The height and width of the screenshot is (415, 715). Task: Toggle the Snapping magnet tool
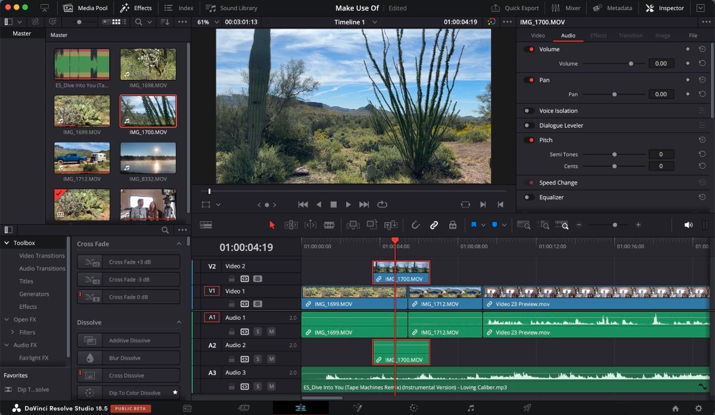tap(416, 225)
